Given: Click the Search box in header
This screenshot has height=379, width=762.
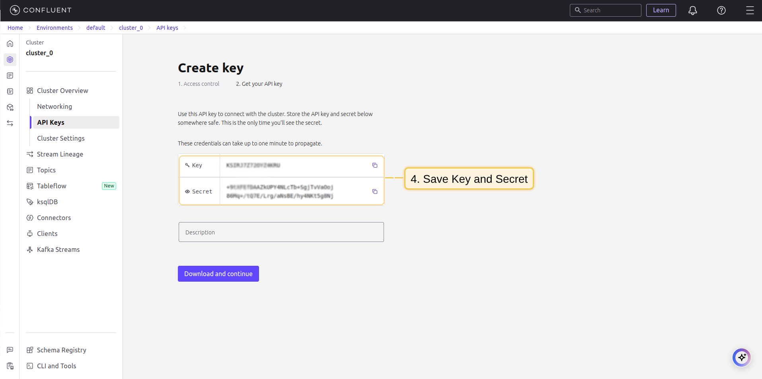Looking at the screenshot, I should pyautogui.click(x=605, y=10).
